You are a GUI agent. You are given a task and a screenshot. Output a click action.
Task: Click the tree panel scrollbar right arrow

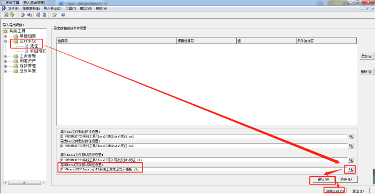(44, 183)
